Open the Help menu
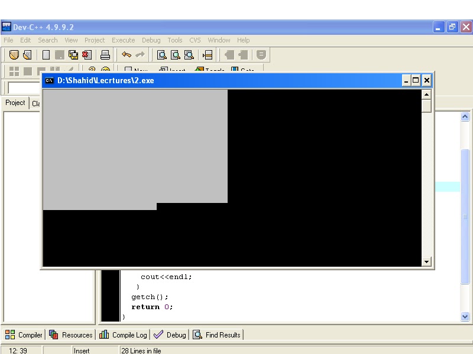 point(243,40)
